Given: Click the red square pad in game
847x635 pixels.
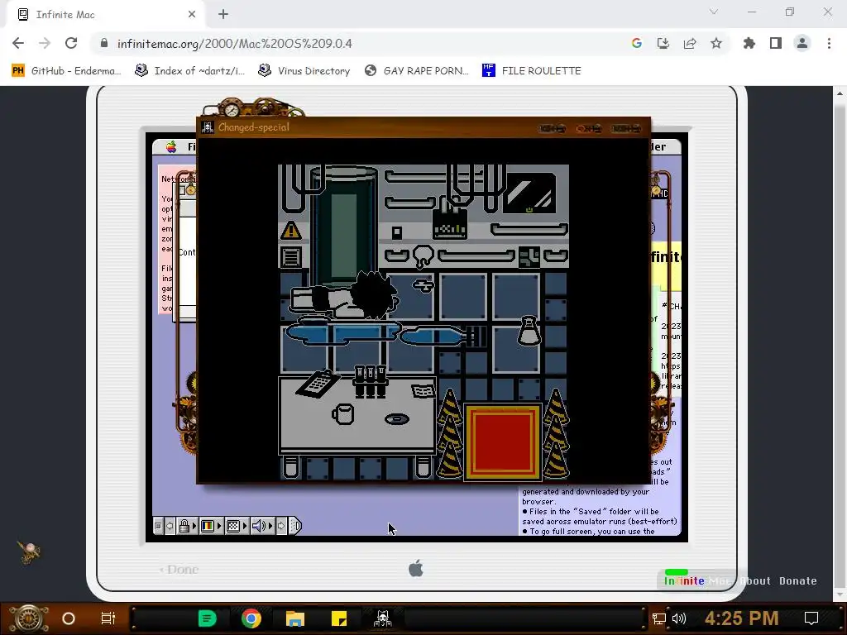Looking at the screenshot, I should pyautogui.click(x=503, y=442).
